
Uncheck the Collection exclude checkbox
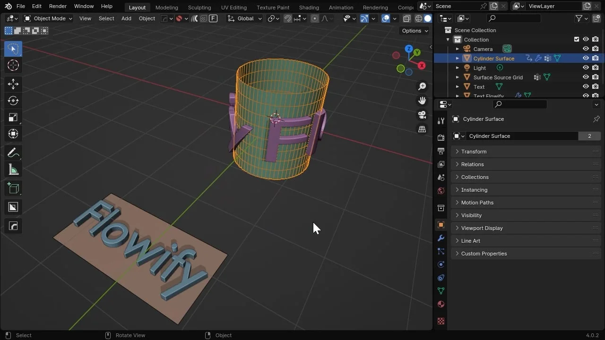(x=576, y=40)
